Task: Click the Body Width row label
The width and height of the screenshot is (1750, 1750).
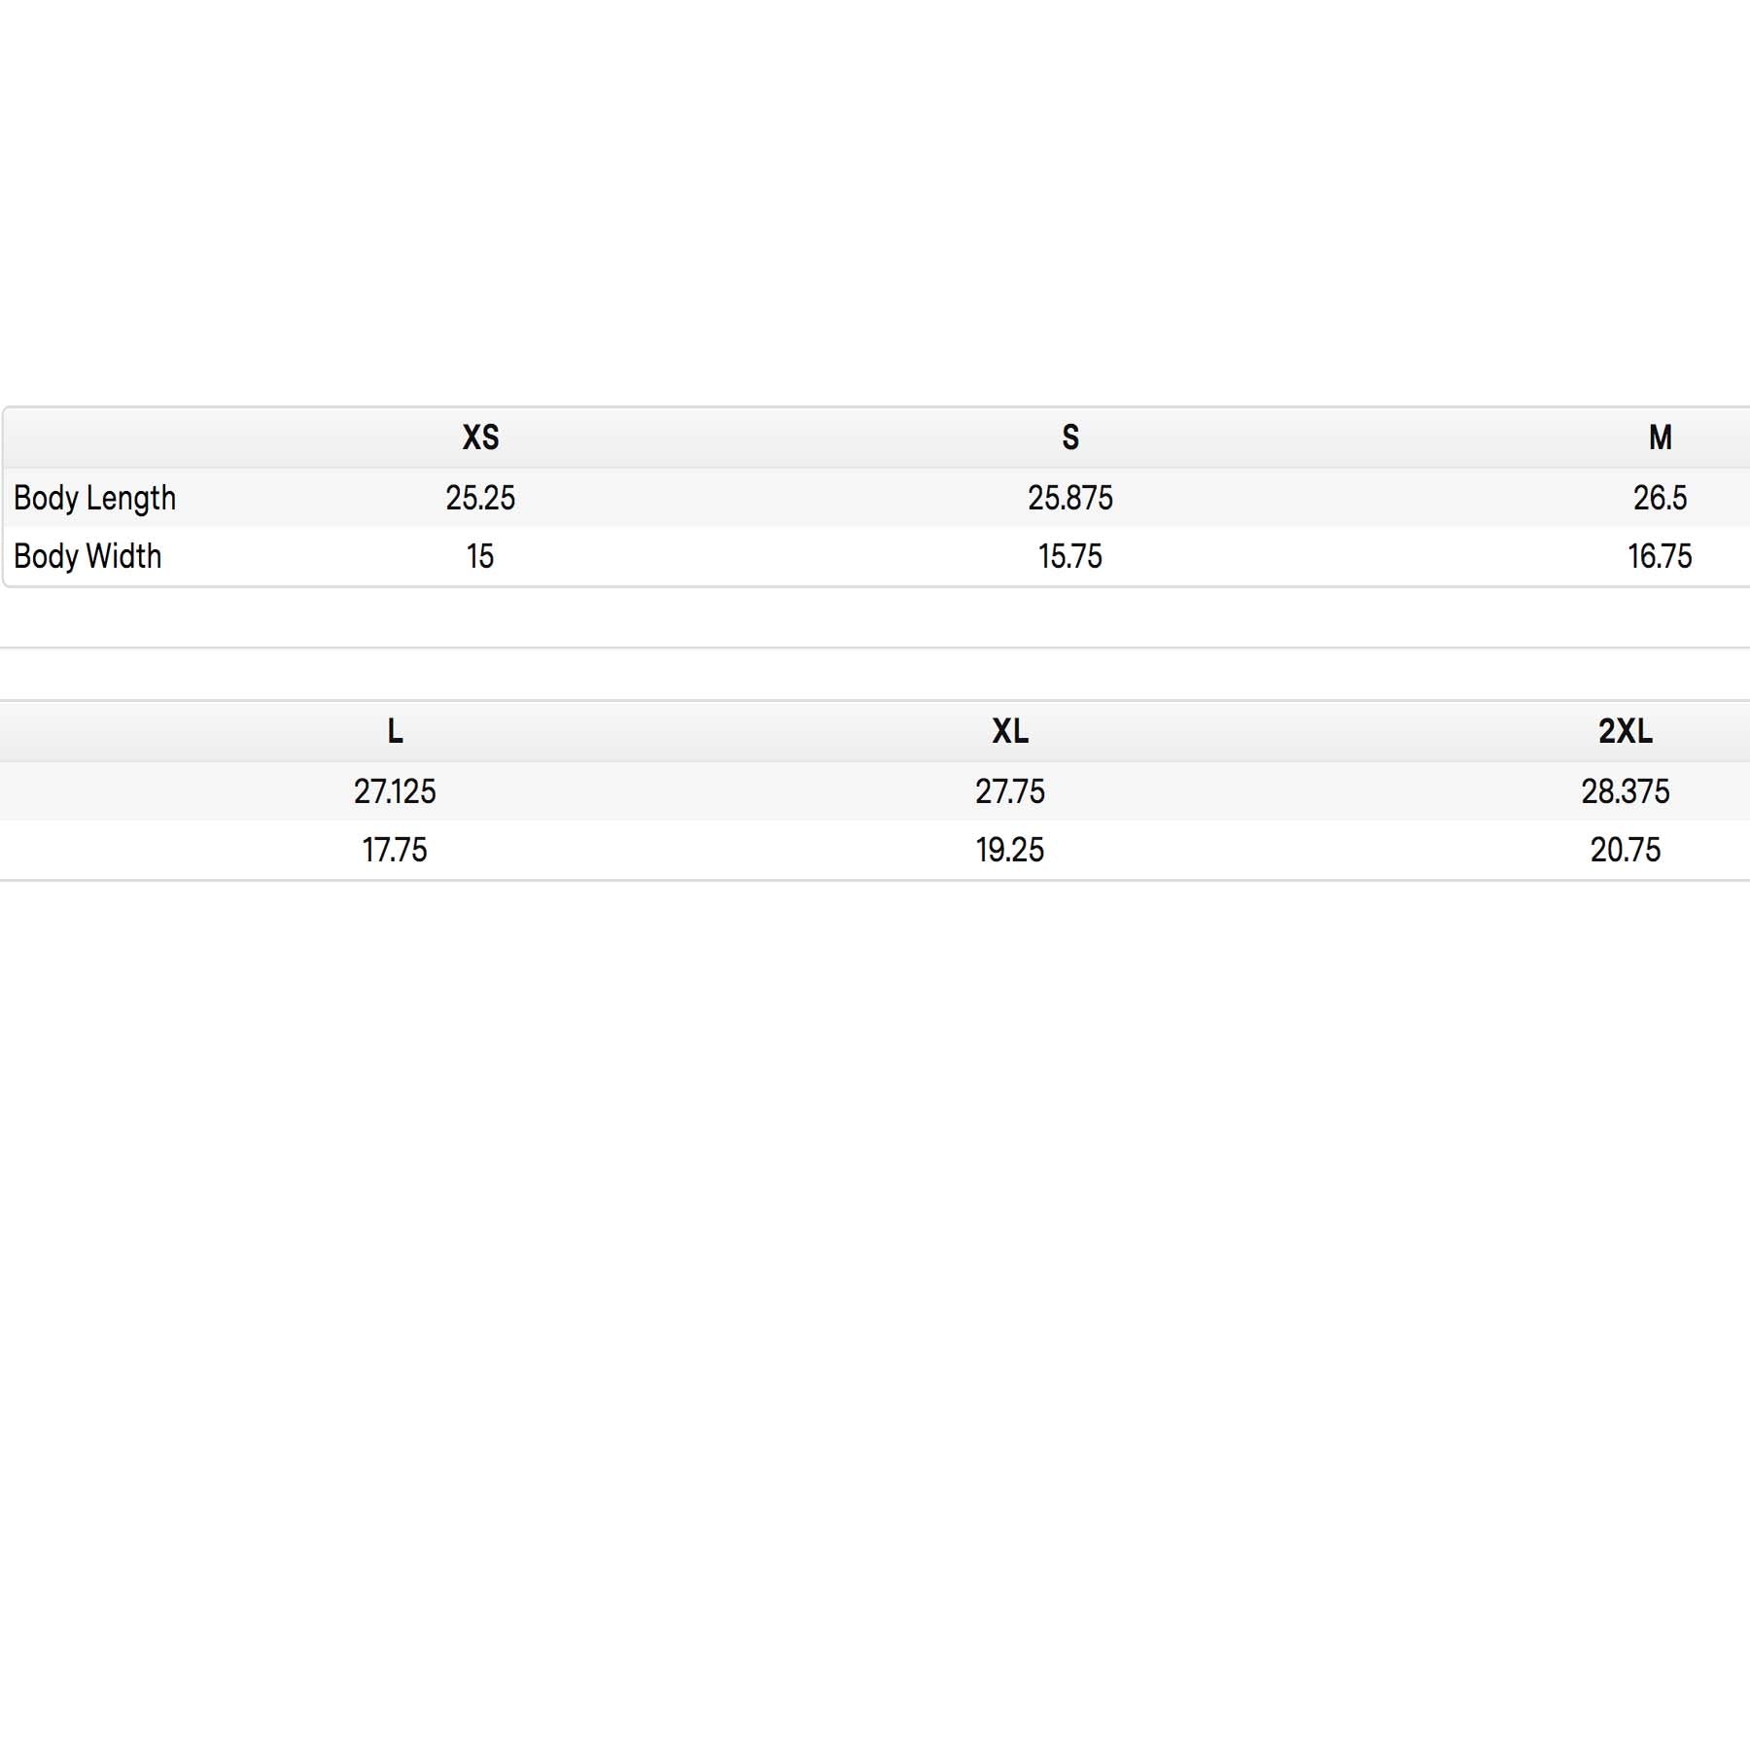Action: 87,556
